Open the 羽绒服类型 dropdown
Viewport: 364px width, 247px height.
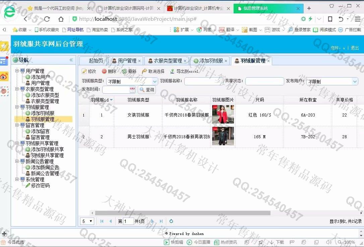[x=155, y=82]
